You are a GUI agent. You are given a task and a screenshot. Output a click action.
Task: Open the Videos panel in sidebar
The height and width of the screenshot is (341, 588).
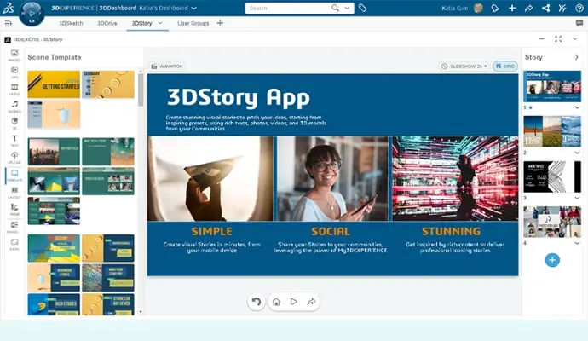[x=14, y=90]
